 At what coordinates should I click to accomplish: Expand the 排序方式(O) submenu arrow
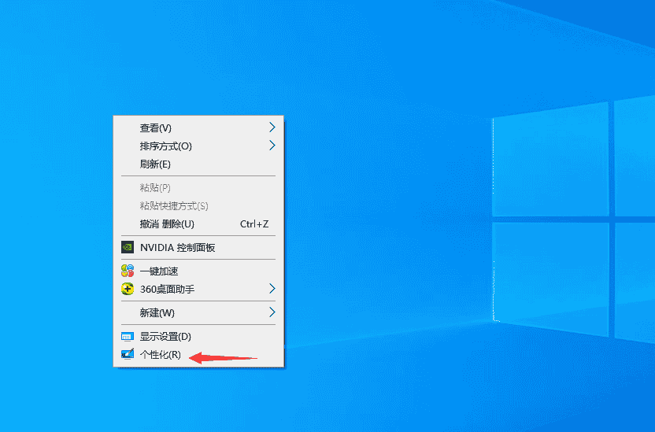272,146
